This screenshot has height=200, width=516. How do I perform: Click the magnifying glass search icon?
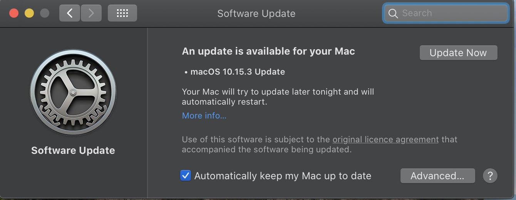393,13
